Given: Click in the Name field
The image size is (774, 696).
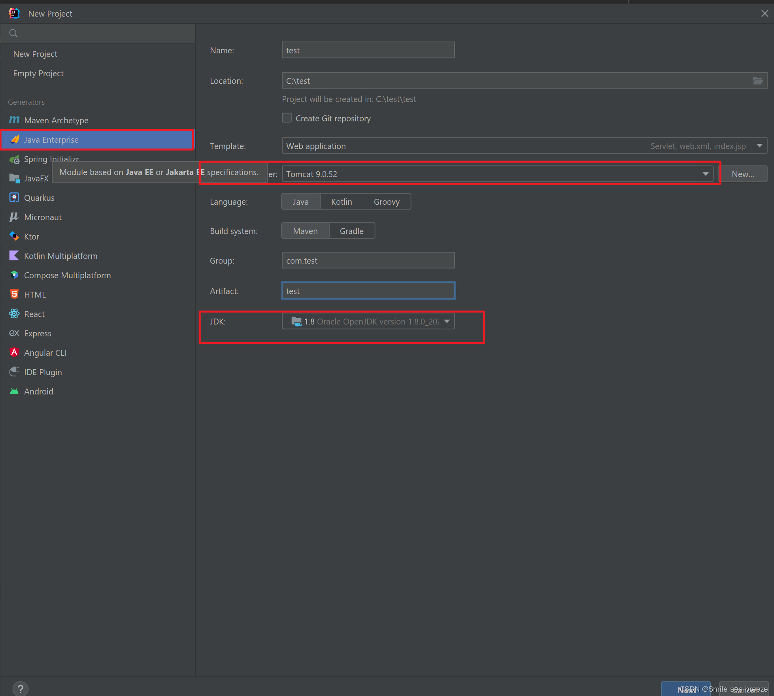Looking at the screenshot, I should [368, 50].
